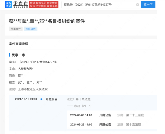
Task: Select the 开庭公告 tag
Action: pyautogui.click(x=30, y=29)
